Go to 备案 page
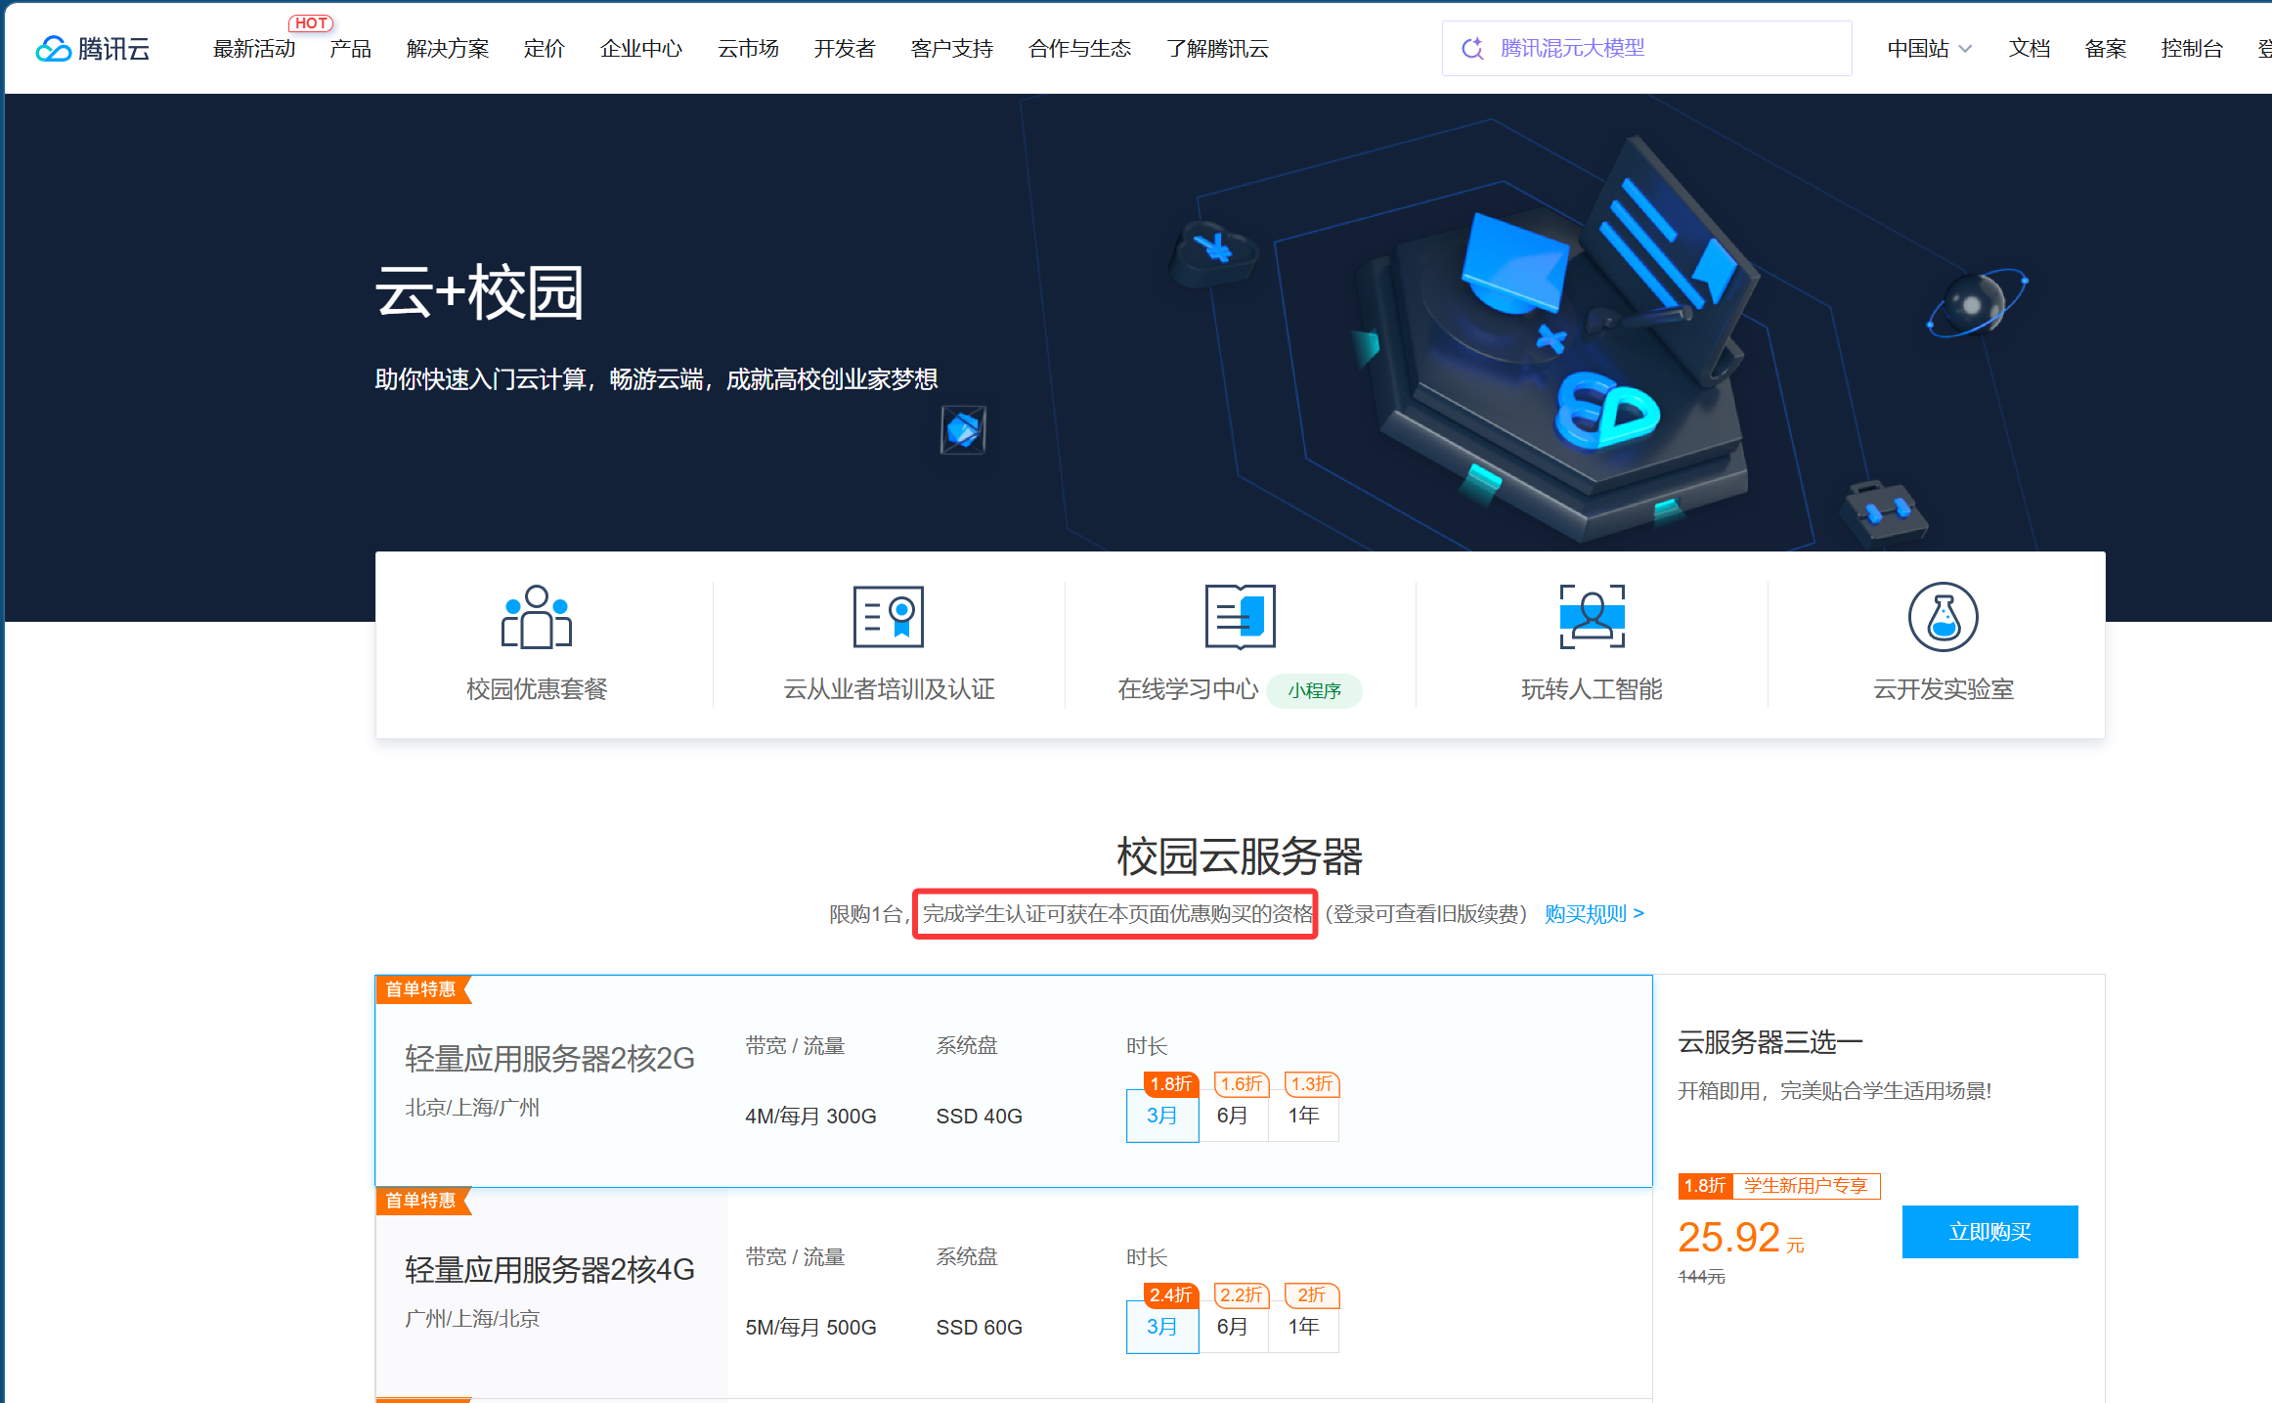 2106,49
